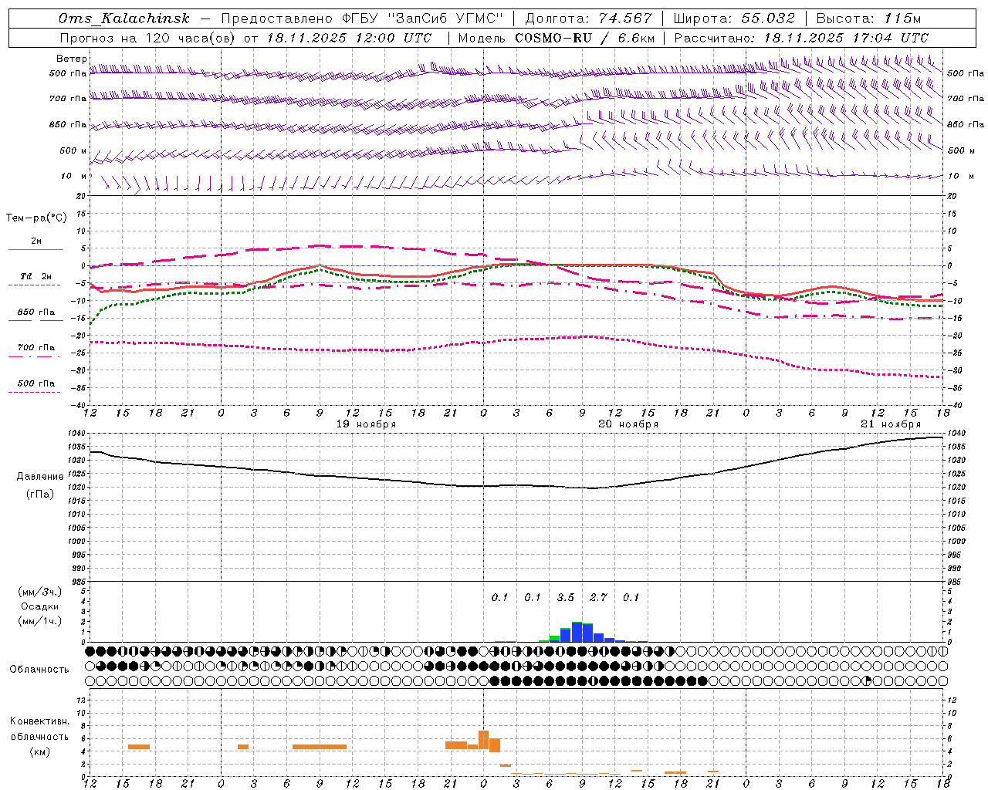Click the 20 ноября date label

coord(628,424)
